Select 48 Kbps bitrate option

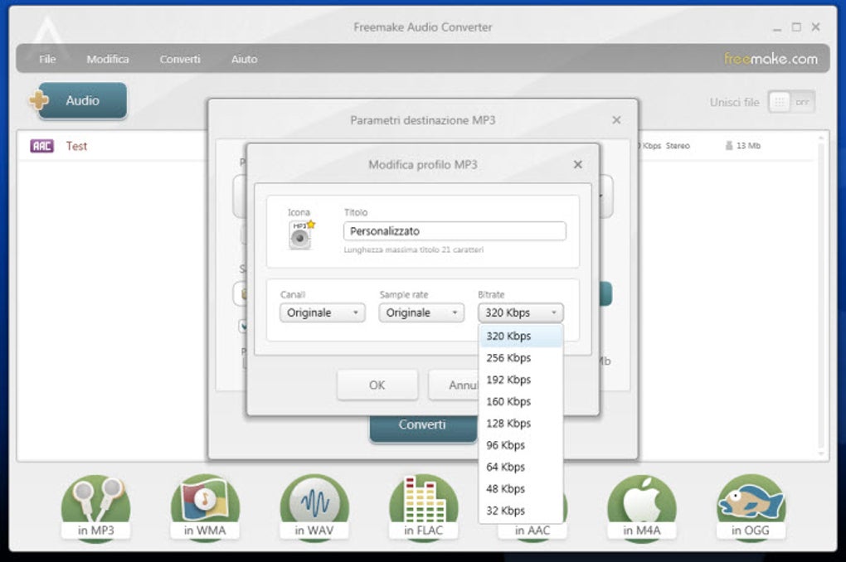tap(521, 489)
